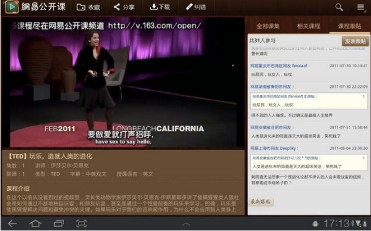Screen dimensions: 371x231
Task: Tap comment text 人类是进化来的简直是天大的超级笑话
Action: [296, 136]
